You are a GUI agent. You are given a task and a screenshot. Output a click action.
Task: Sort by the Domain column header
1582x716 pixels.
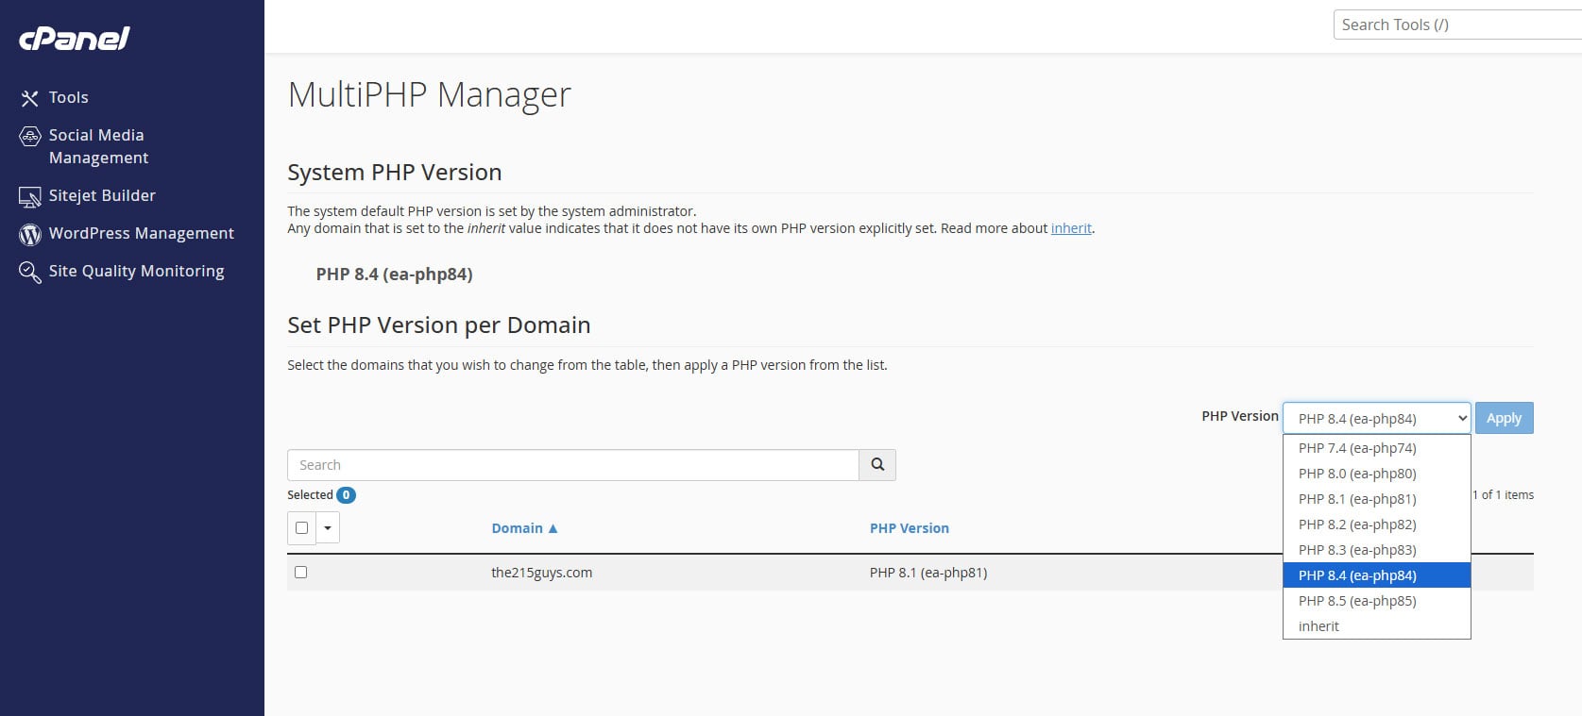[524, 528]
